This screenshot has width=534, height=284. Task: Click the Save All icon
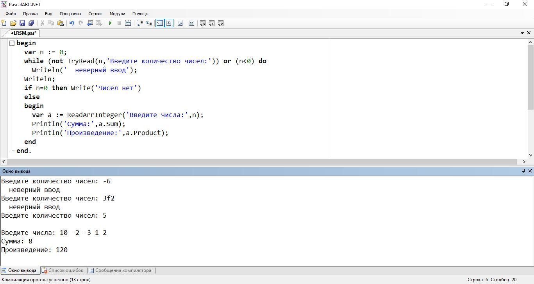(31, 23)
